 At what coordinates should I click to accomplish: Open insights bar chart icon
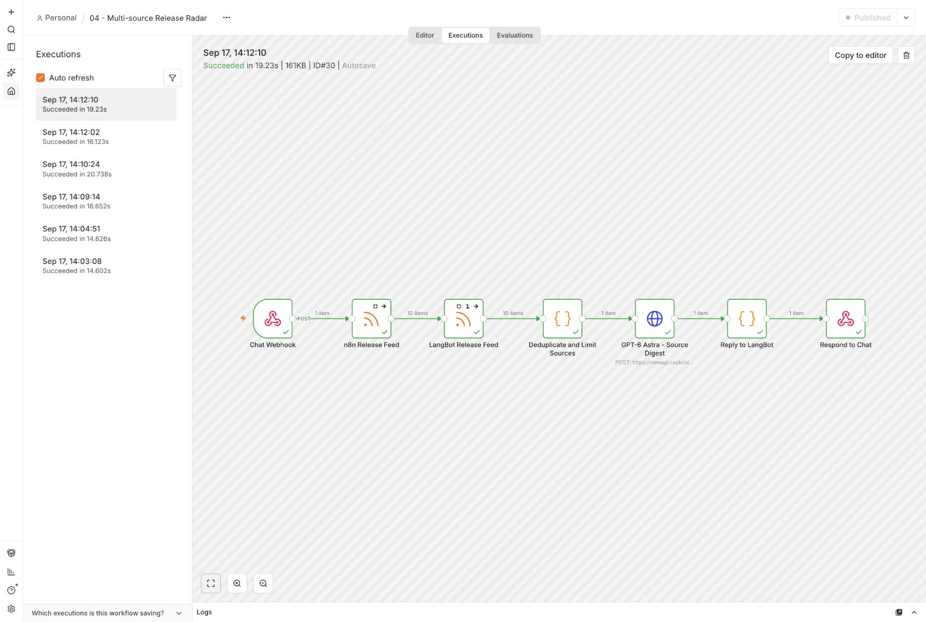point(11,572)
